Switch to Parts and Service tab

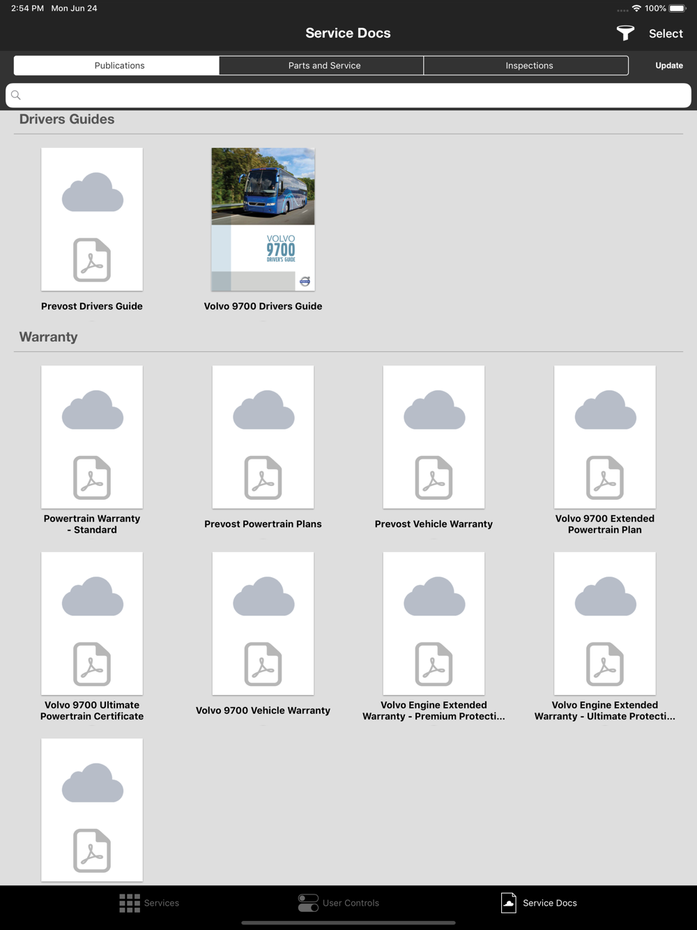click(x=321, y=66)
